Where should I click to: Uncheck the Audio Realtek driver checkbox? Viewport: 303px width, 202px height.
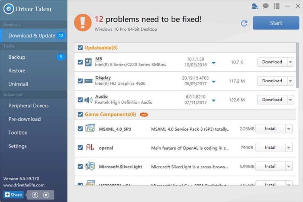(x=80, y=100)
